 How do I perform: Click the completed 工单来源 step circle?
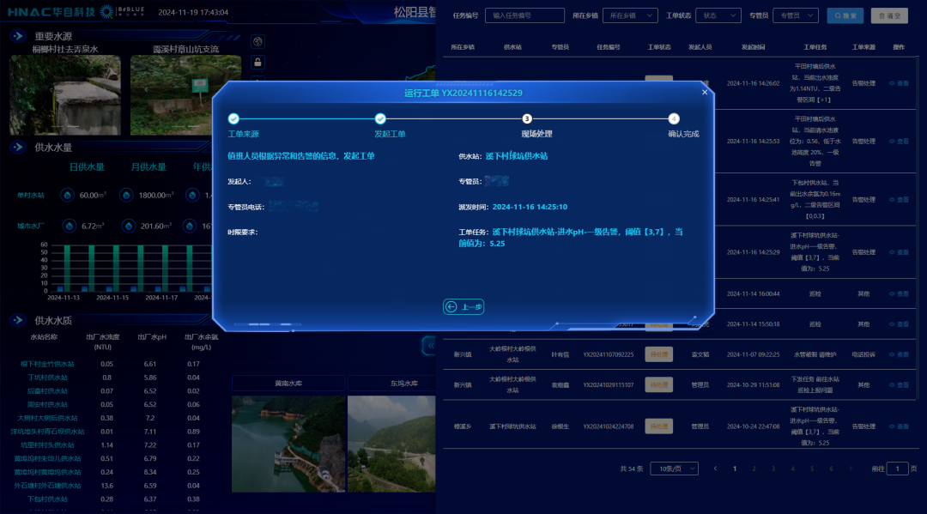coord(233,119)
